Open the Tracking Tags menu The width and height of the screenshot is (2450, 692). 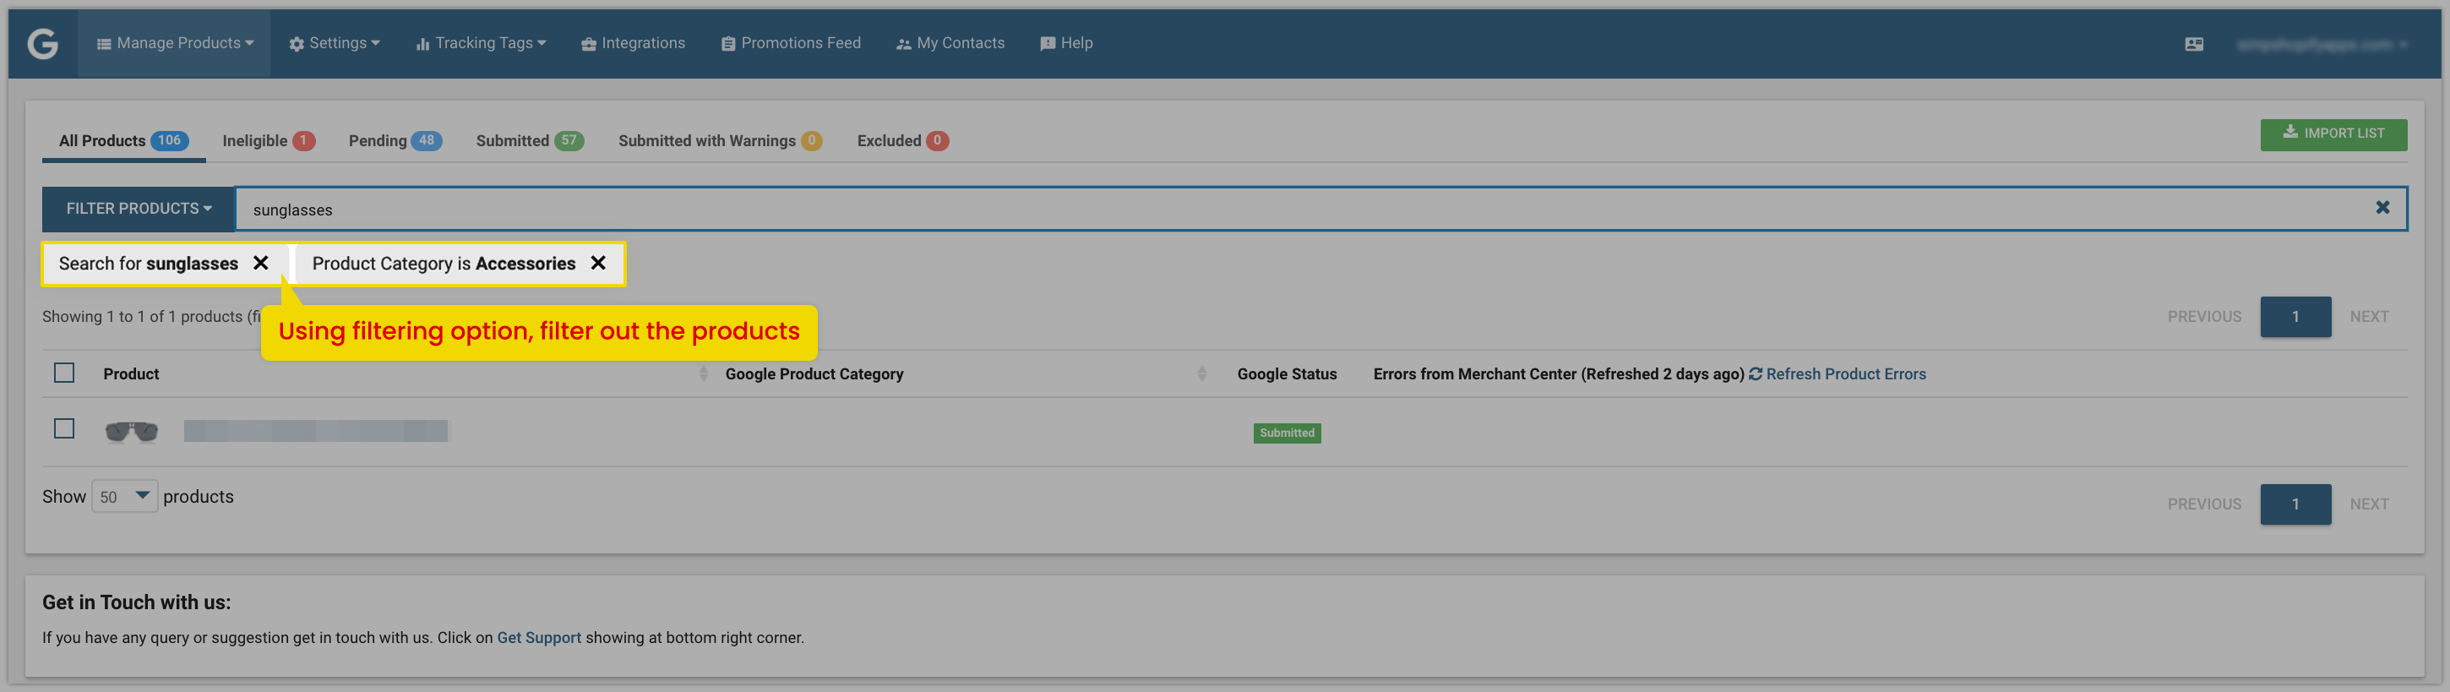[481, 43]
